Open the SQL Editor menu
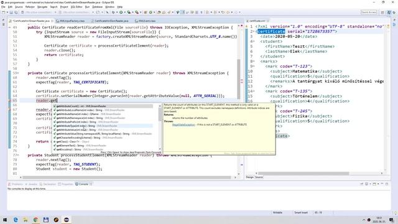Viewport: 398px width, 224px height. (x=76, y=7)
